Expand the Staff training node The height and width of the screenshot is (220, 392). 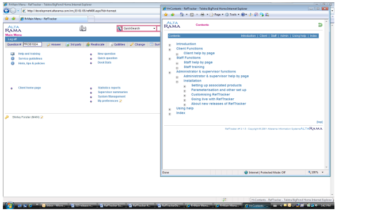pyautogui.click(x=177, y=68)
